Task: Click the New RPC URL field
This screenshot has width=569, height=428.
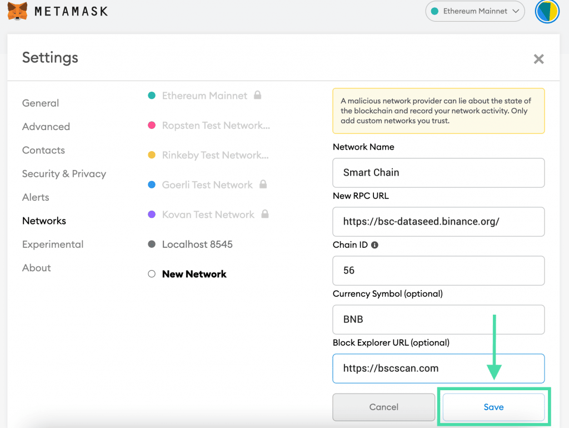Action: (x=438, y=222)
